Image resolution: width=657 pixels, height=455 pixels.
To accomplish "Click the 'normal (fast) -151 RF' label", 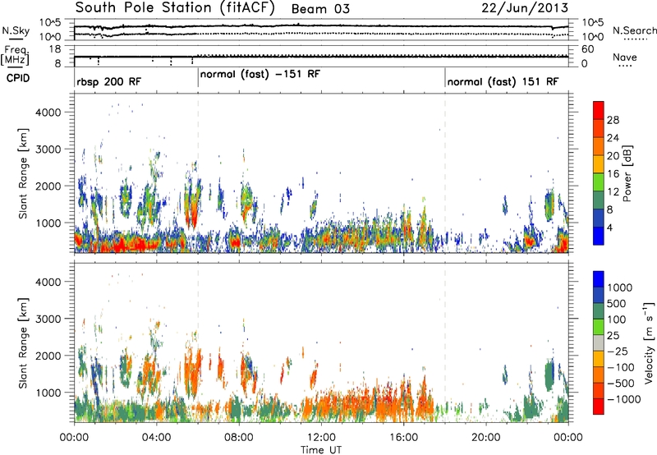I will [x=260, y=75].
